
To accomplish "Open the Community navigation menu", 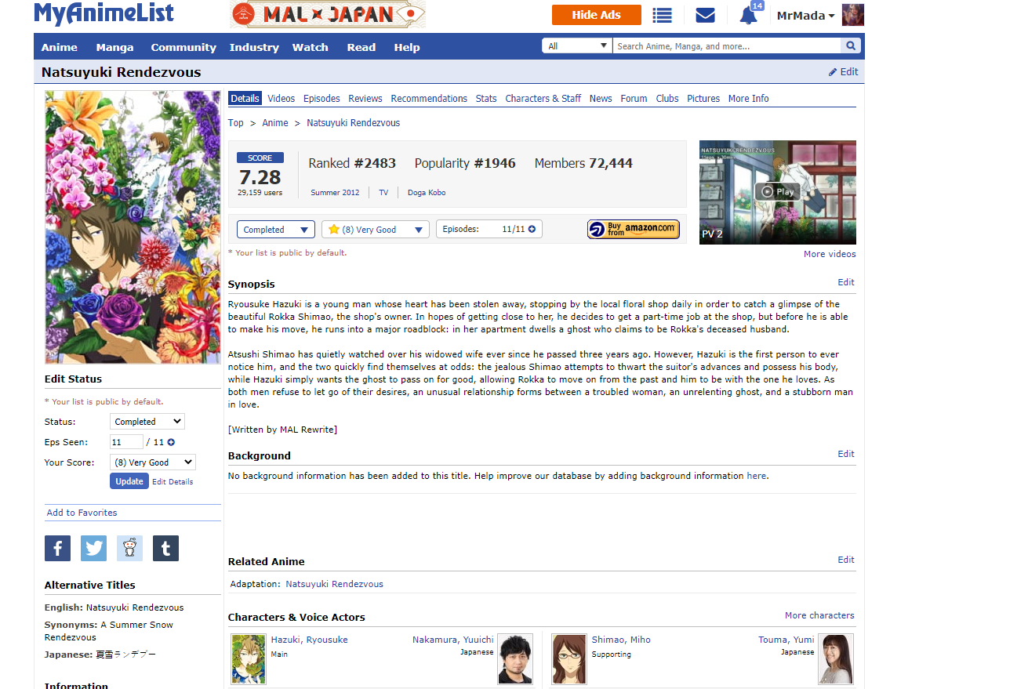I will click(x=183, y=47).
